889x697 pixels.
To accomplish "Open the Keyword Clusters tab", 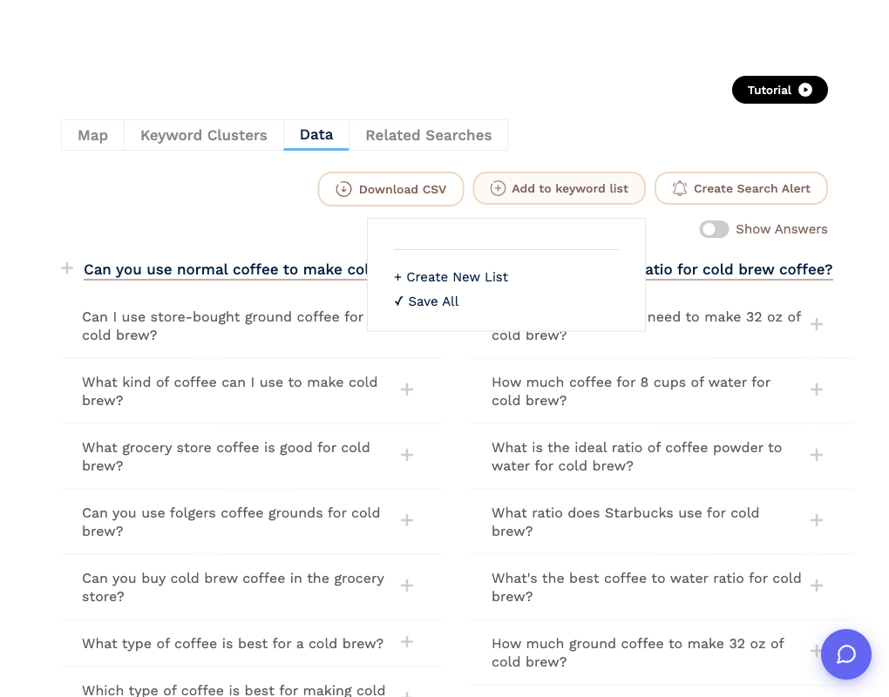I will [204, 135].
